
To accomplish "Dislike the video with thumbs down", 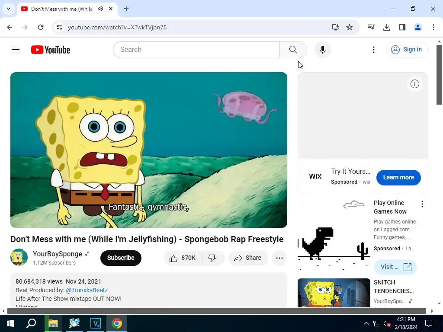I will tap(212, 258).
